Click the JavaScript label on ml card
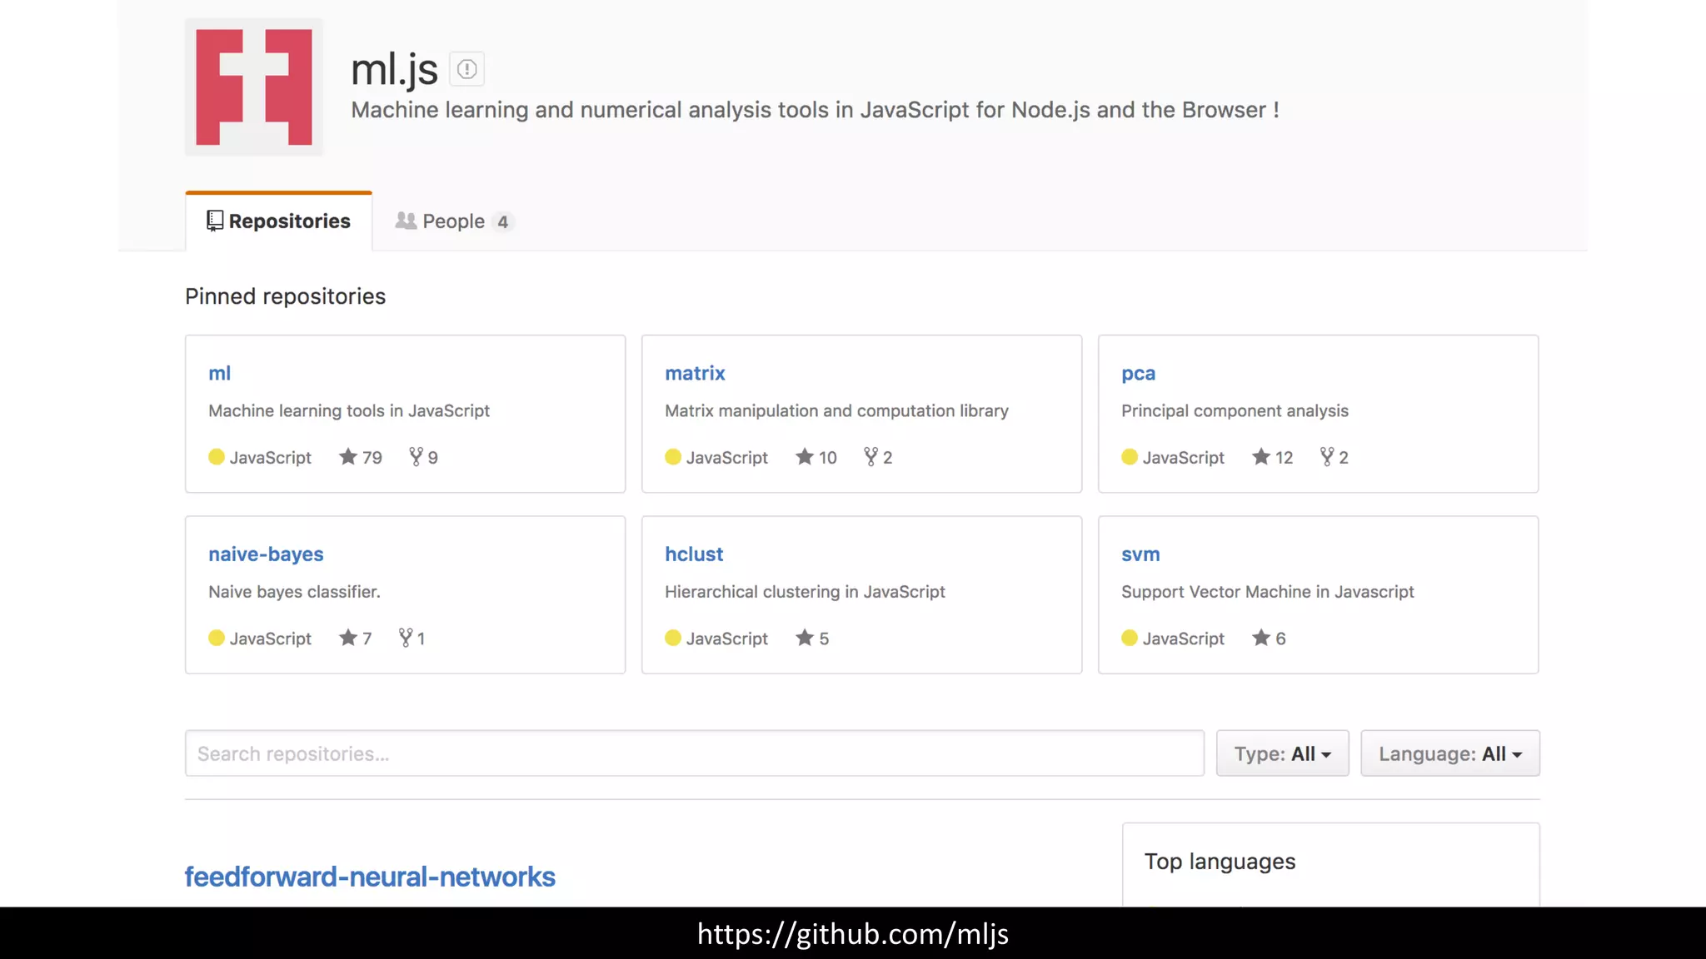 (x=270, y=457)
